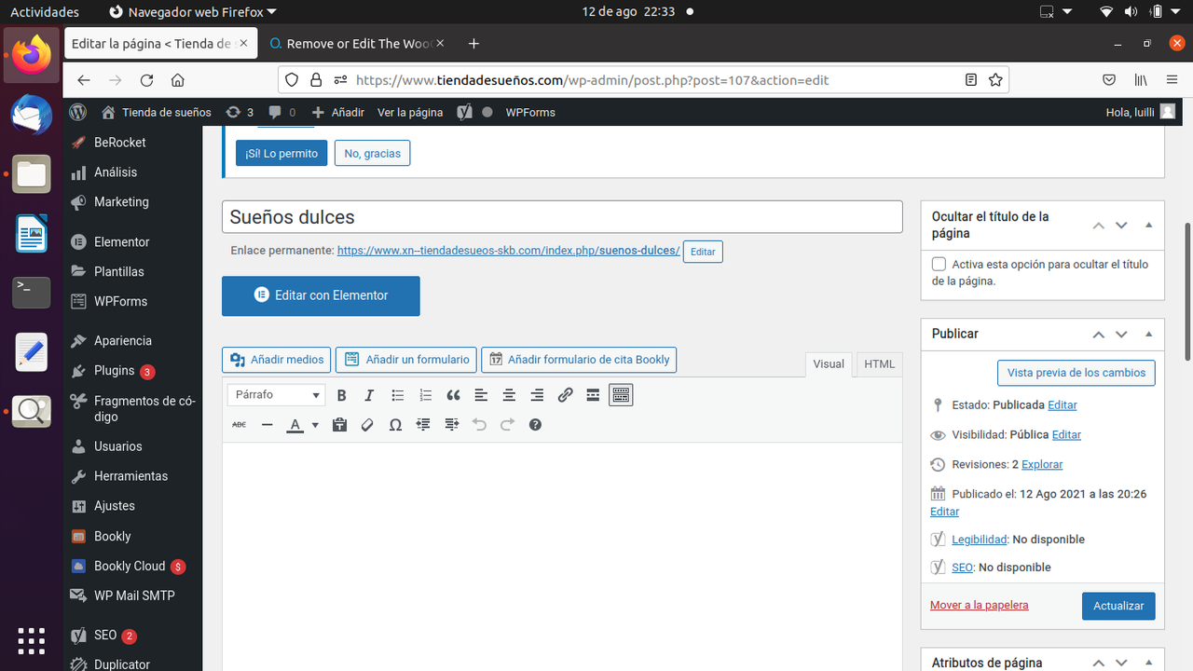Viewport: 1193px width, 671px height.
Task: Click the WordPress logo in admin bar
Action: [78, 112]
